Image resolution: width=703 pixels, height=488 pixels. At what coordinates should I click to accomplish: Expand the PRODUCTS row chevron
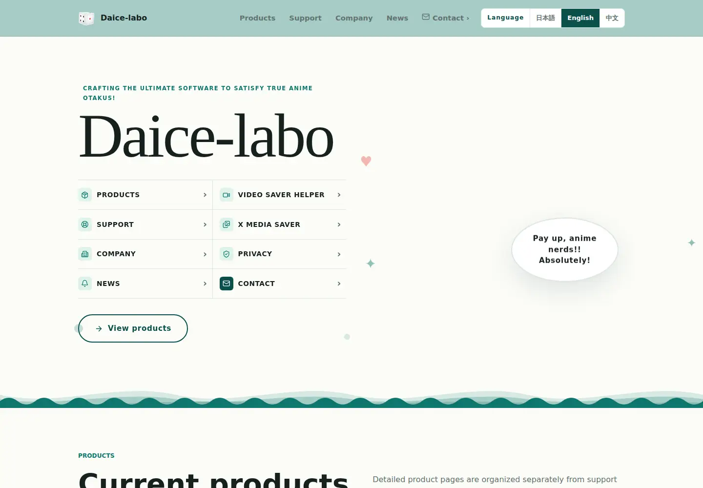[205, 195]
